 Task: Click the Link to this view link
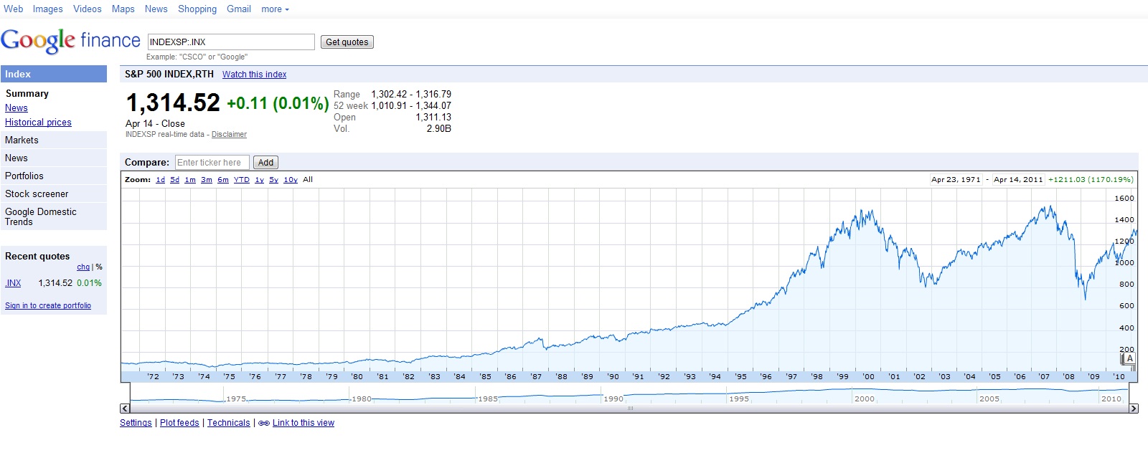(x=304, y=423)
